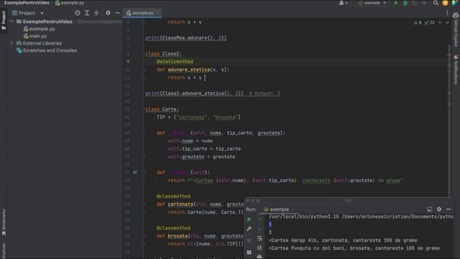460x259 pixels.
Task: Click the orange IDE updates icon
Action: point(445,3)
